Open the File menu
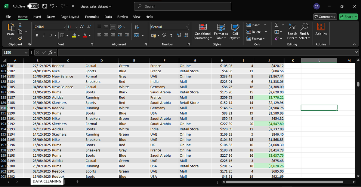The width and height of the screenshot is (361, 187). [8, 17]
